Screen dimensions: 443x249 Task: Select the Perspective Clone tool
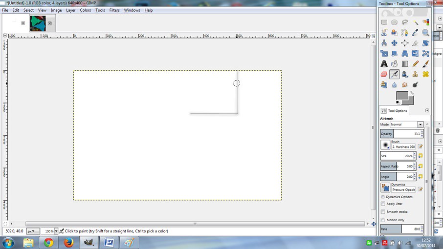[x=384, y=85]
